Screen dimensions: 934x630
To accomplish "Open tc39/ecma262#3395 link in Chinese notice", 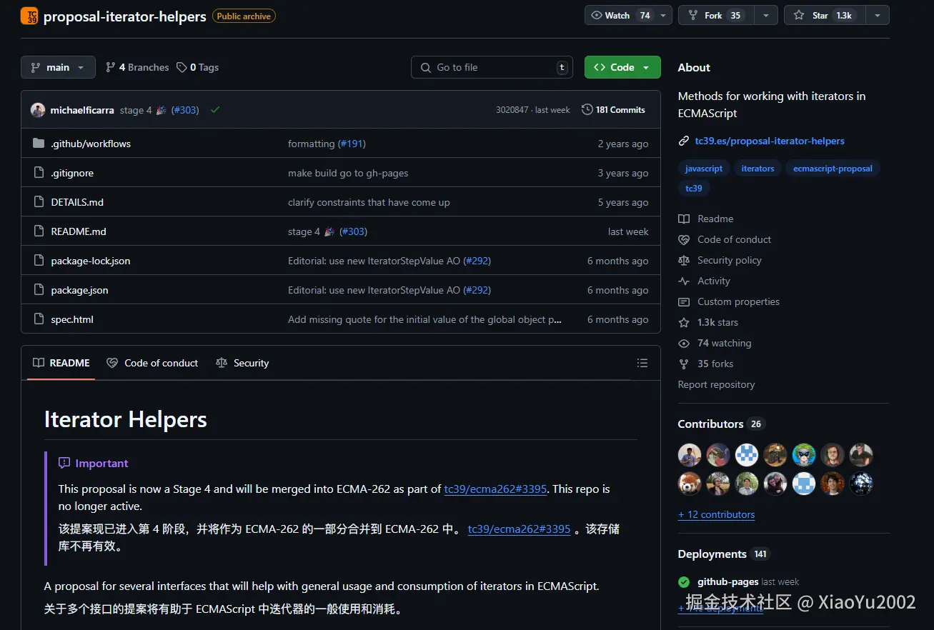I will [519, 529].
